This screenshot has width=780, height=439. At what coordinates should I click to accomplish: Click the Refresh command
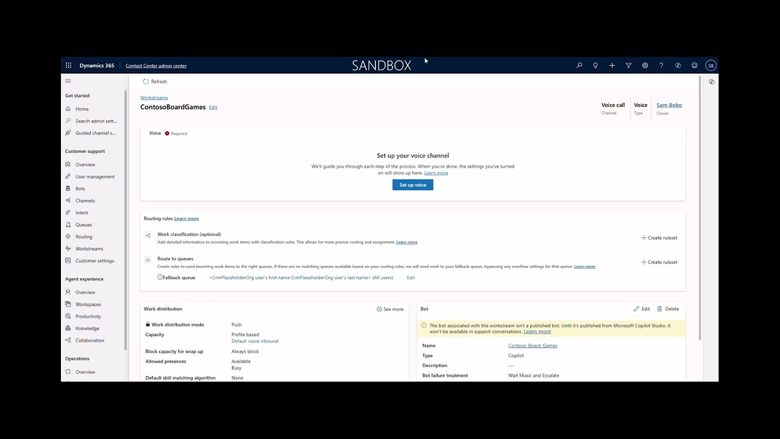point(155,81)
